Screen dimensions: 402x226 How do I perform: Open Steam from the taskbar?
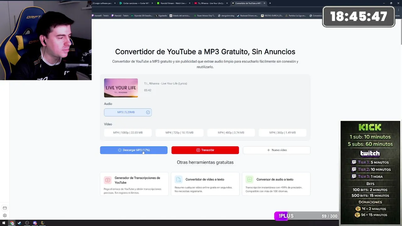(19, 223)
